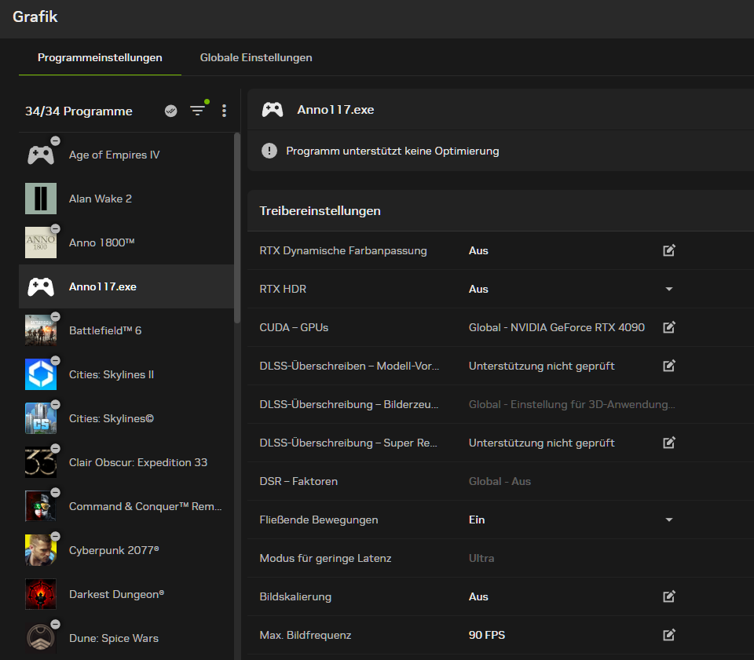754x660 pixels.
Task: Open program filter options
Action: coord(197,111)
